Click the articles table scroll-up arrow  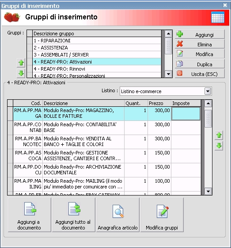coord(208,103)
